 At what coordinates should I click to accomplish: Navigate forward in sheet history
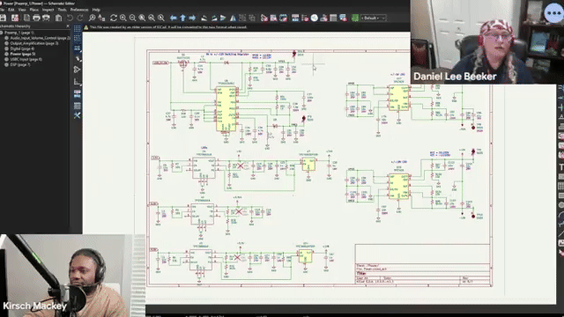(192, 18)
